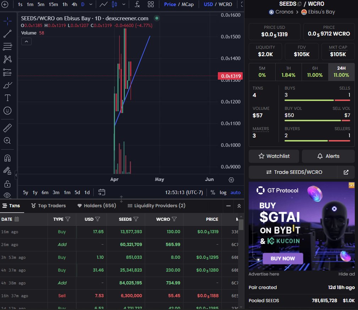This screenshot has height=310, width=358.
Task: Open chart price scale settings gear
Action: tap(231, 180)
